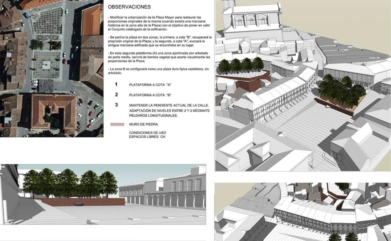Click the paragraph starting "La zona B"

pyautogui.click(x=158, y=70)
